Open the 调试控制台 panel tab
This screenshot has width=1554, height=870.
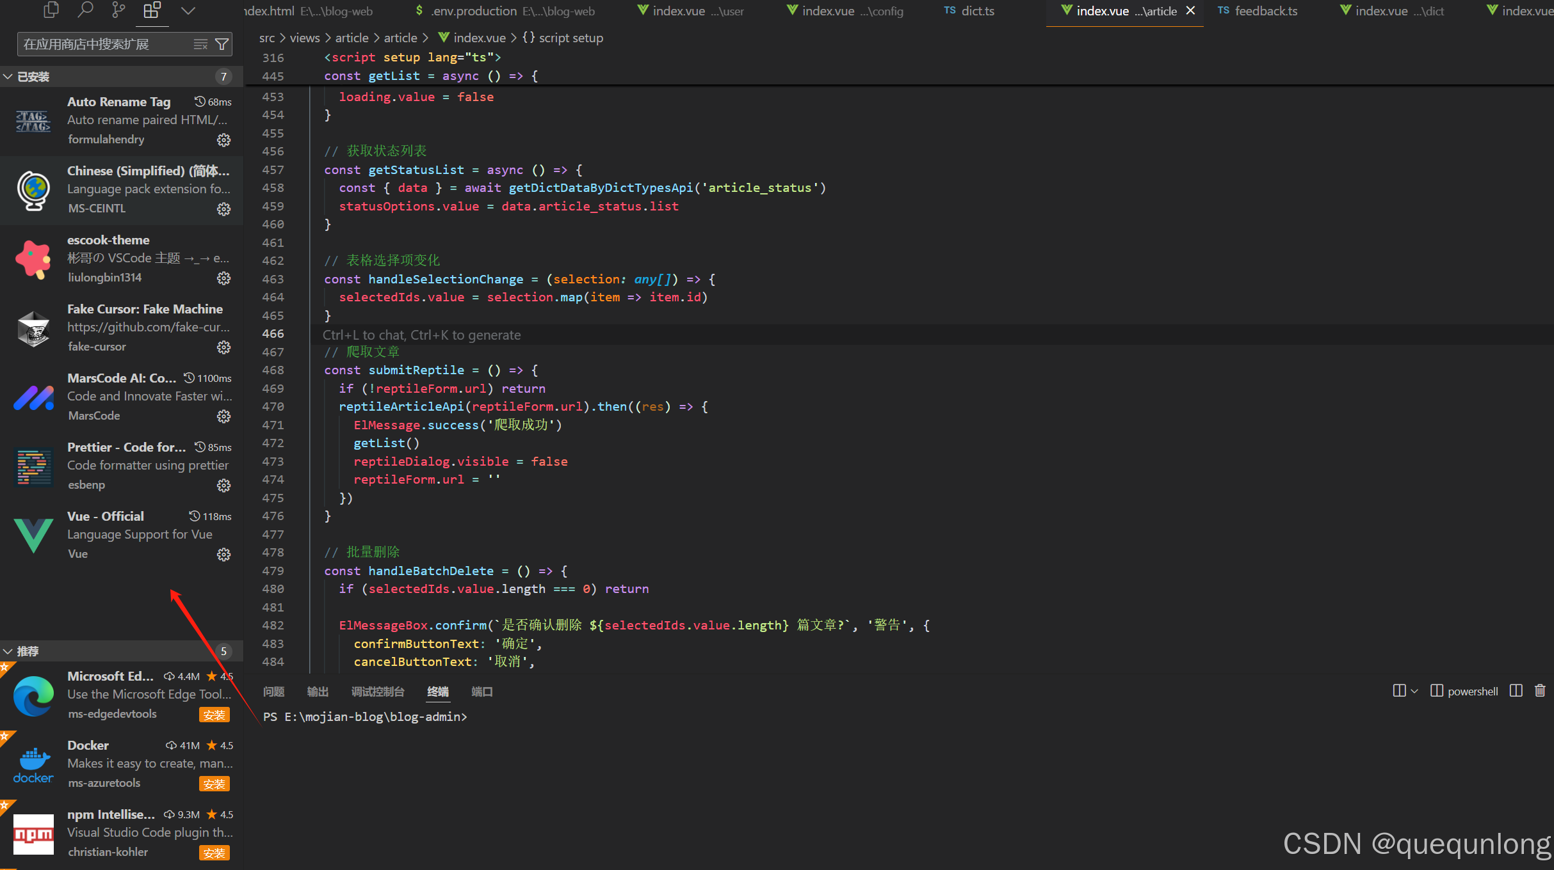coord(378,692)
